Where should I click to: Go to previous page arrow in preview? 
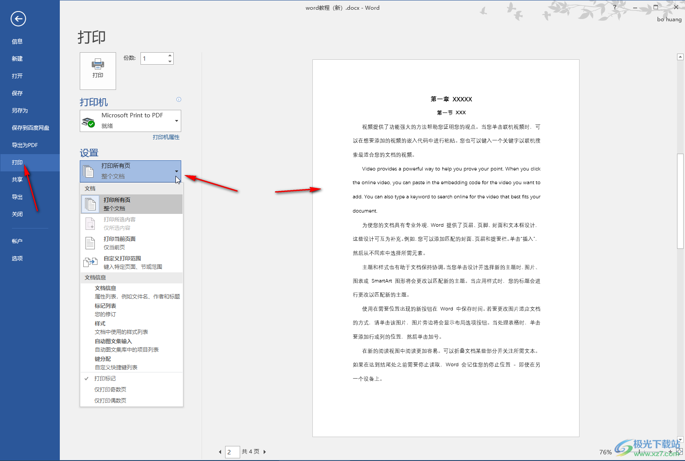point(220,452)
